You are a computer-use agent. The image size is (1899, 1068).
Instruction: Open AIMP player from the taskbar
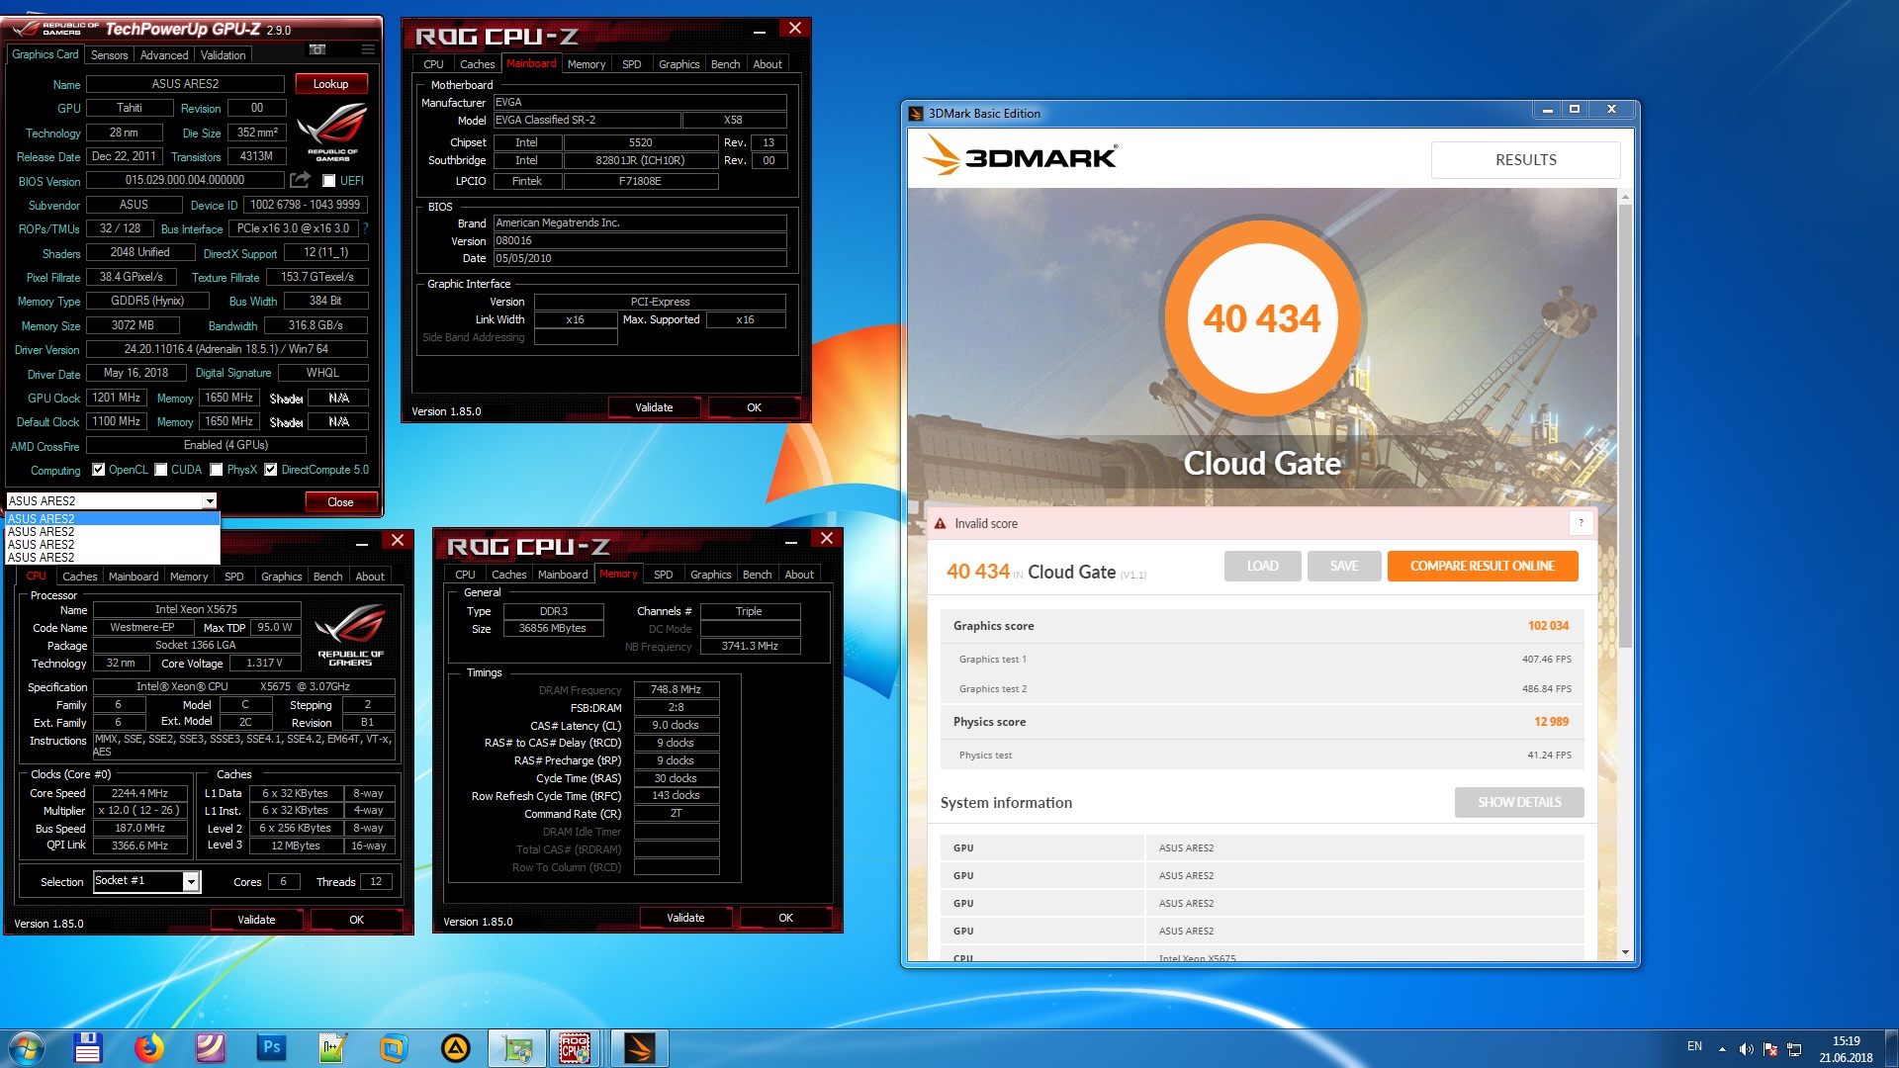pos(455,1048)
